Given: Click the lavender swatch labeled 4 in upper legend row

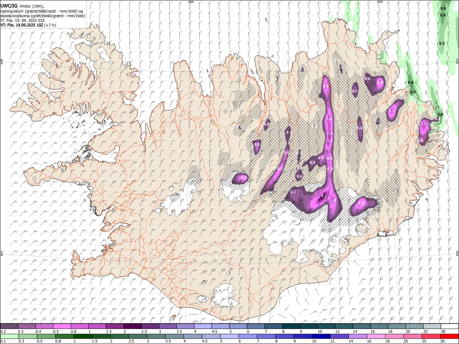Looking at the screenshot, I should pos(203,326).
